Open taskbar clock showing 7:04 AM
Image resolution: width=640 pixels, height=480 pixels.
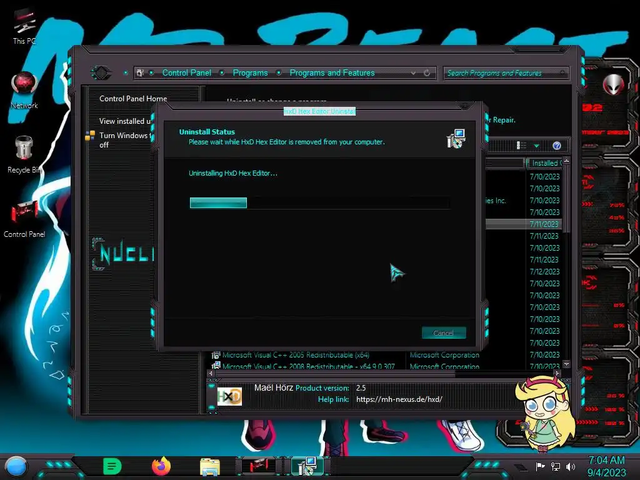coord(606,466)
